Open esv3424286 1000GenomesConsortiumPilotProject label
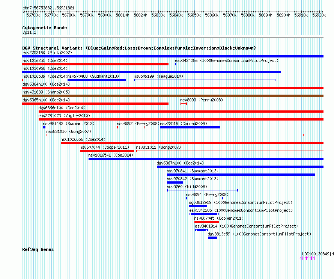The image size is (334, 279). click(227, 60)
